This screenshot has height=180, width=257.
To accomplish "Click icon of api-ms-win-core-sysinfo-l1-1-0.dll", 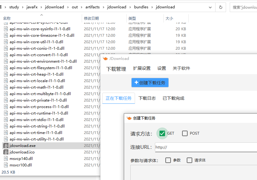I will pos(6,29).
